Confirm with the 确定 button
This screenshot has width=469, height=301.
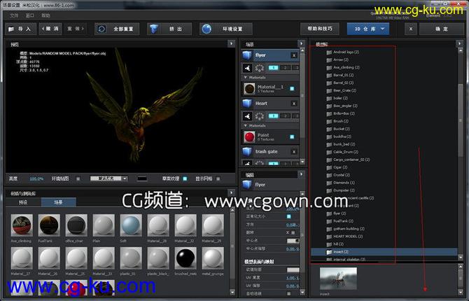pos(442,29)
